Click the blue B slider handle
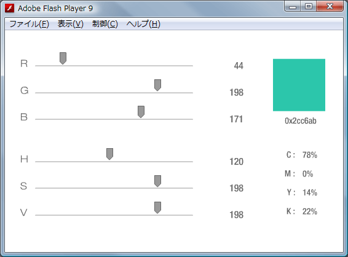The image size is (348, 257). (x=141, y=112)
